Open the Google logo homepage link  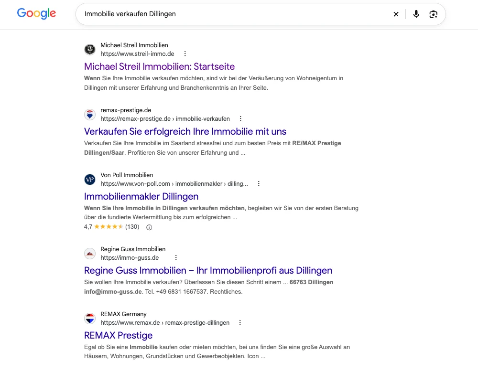[x=36, y=13]
